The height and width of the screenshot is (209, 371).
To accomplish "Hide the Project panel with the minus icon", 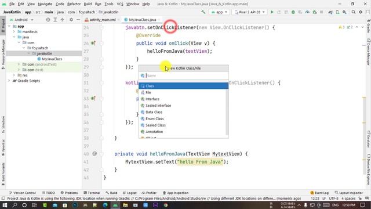I will click(x=78, y=20).
